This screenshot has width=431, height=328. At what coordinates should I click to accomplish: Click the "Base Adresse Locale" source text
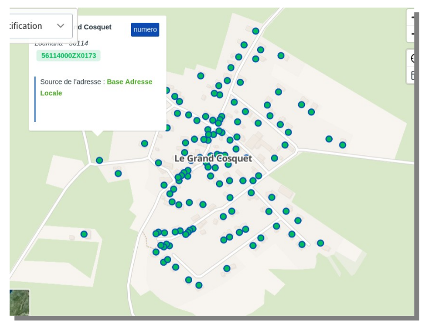click(129, 82)
